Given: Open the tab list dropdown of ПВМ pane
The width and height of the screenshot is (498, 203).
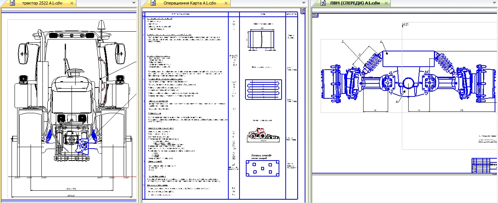Looking at the screenshot, I should [494, 3].
